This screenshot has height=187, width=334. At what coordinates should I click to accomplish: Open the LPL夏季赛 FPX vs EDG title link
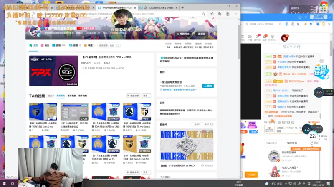[106, 57]
